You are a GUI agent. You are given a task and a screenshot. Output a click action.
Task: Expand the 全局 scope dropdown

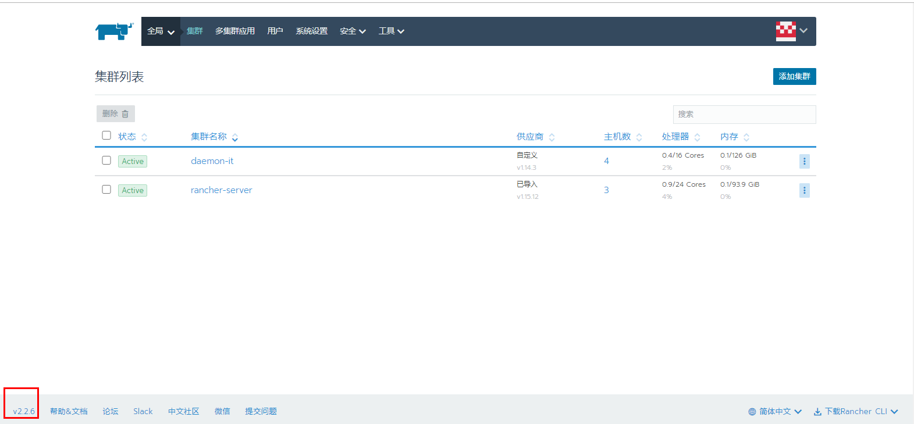tap(161, 31)
